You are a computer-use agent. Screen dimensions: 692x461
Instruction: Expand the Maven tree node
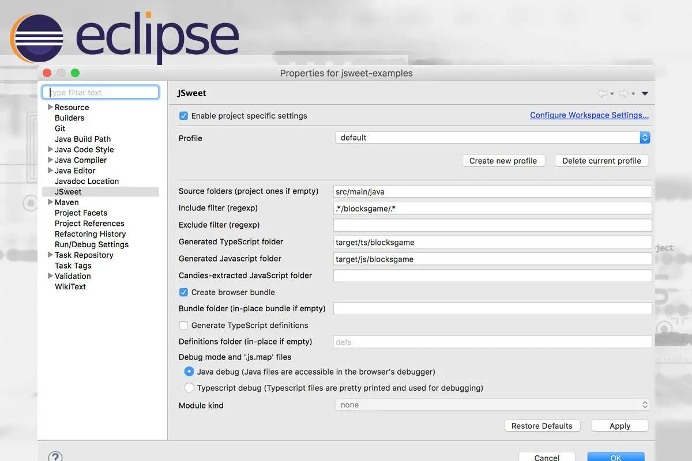pos(50,202)
